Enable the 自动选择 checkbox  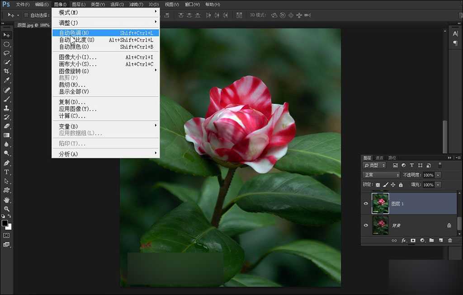(26, 15)
